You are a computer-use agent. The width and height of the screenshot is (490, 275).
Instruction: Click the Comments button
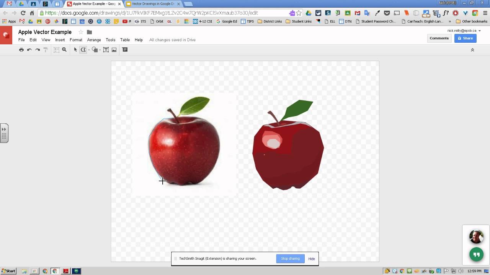tap(439, 38)
